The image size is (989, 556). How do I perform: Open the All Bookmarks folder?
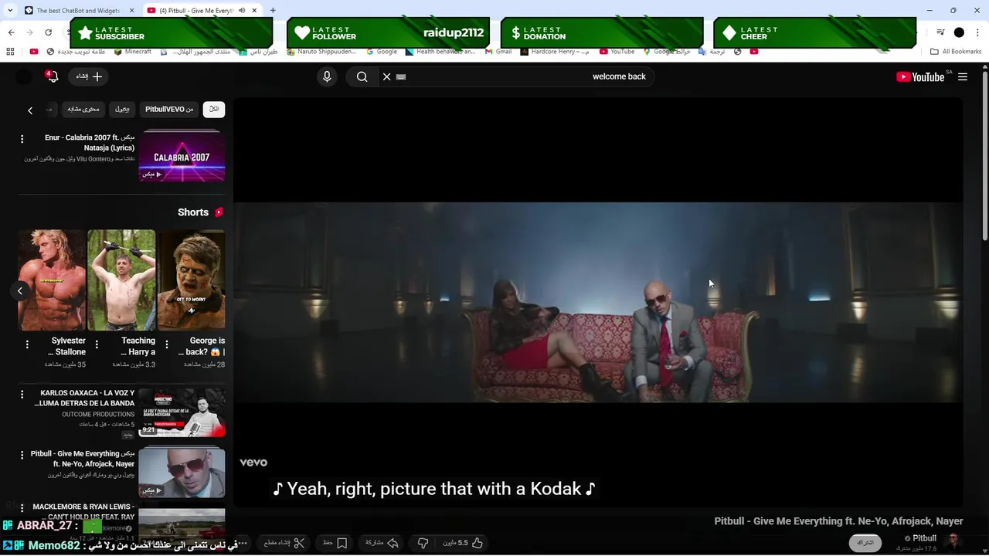coord(956,52)
